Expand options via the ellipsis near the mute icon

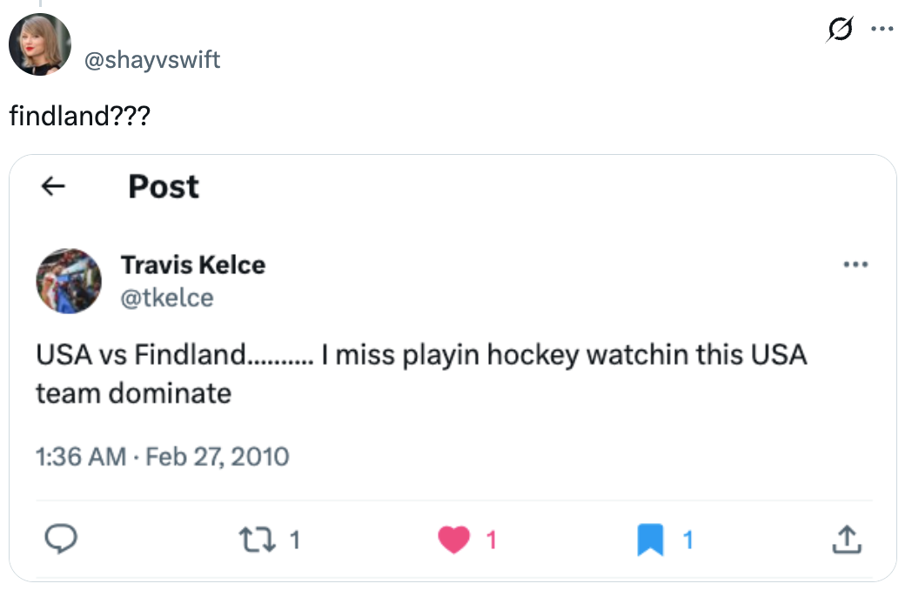(882, 29)
